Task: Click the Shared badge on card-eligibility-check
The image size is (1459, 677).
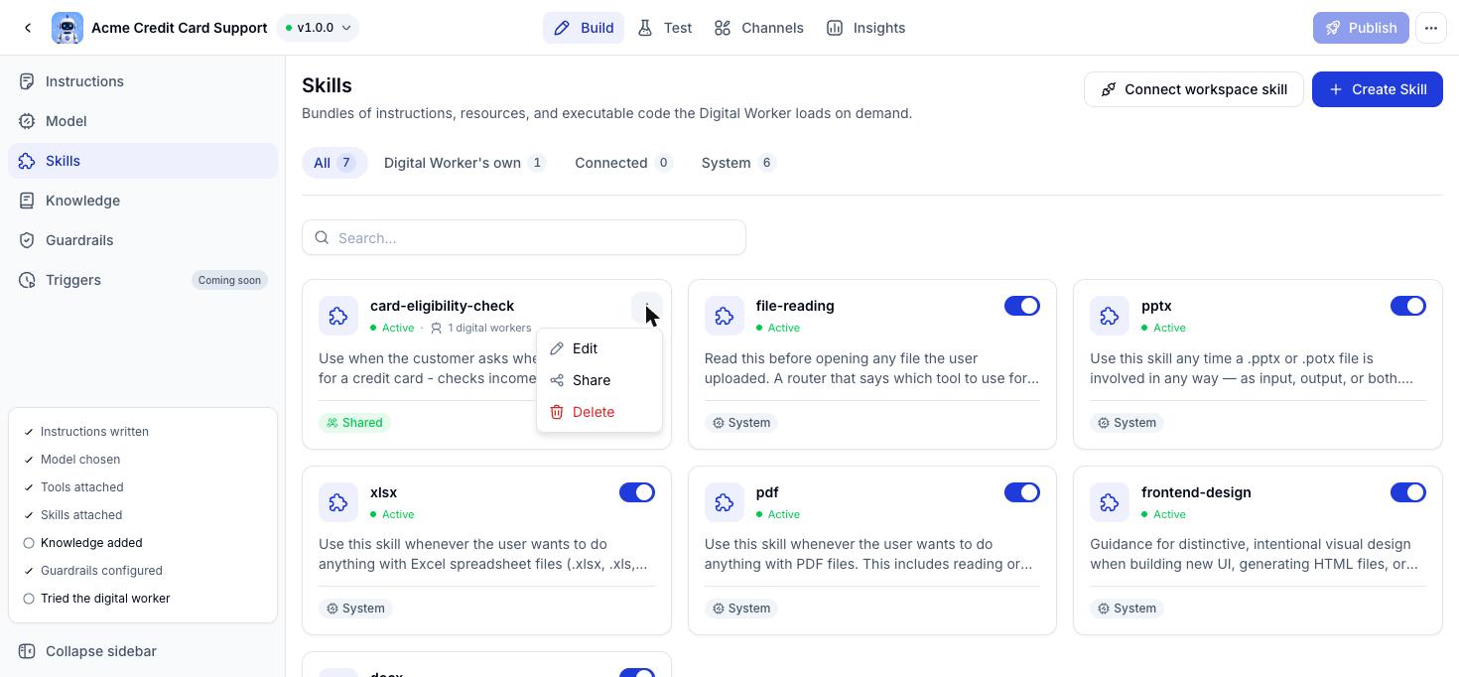Action: click(x=354, y=423)
